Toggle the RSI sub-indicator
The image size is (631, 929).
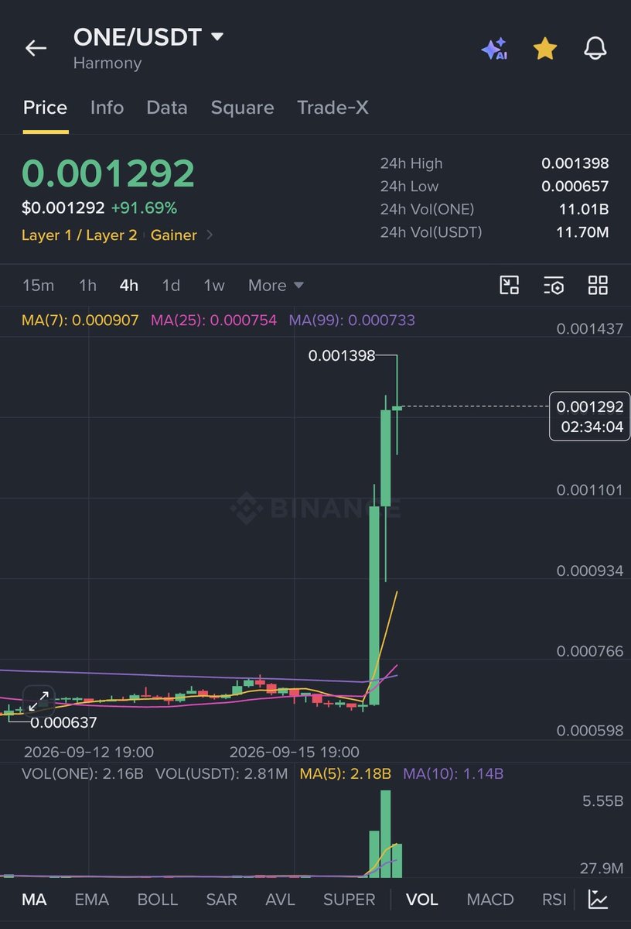click(554, 900)
